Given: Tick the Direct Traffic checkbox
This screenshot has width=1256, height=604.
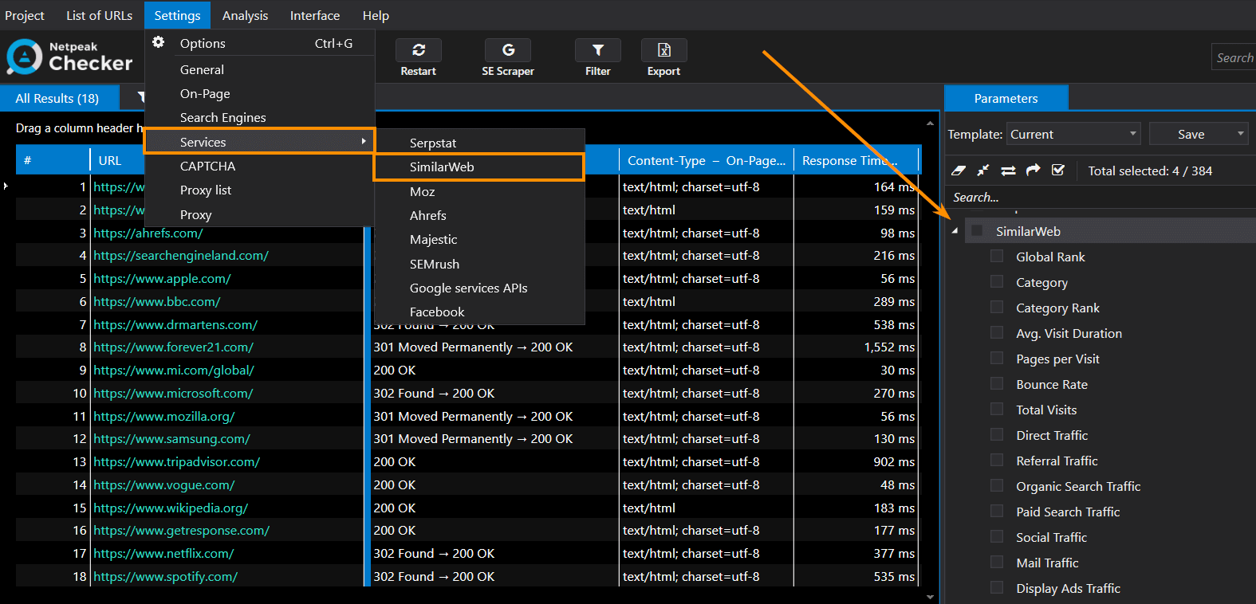Looking at the screenshot, I should 997,435.
